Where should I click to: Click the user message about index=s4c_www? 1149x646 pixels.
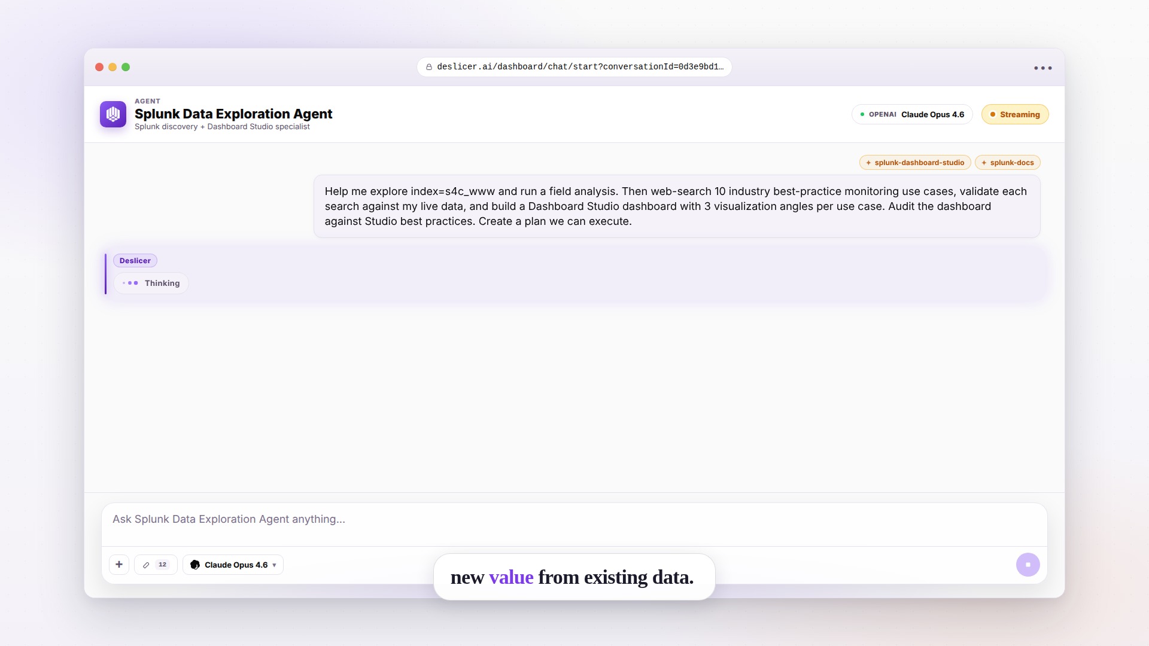[x=677, y=206]
